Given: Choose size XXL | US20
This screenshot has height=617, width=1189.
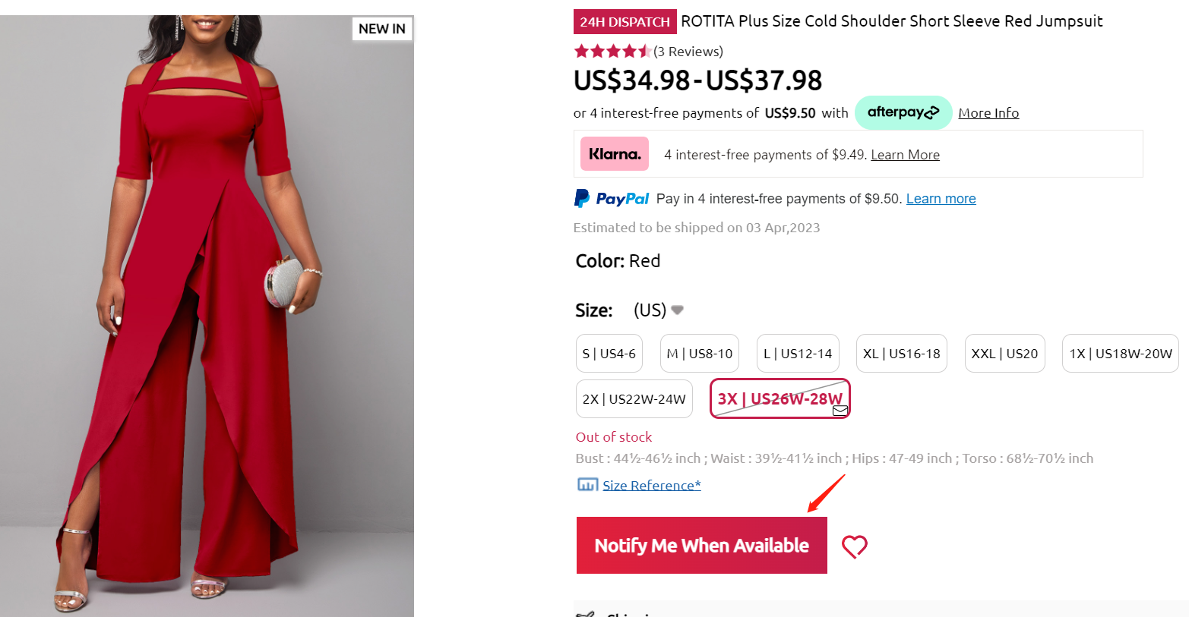Looking at the screenshot, I should [x=1004, y=354].
